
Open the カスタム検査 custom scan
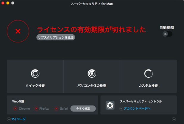(x=149, y=76)
